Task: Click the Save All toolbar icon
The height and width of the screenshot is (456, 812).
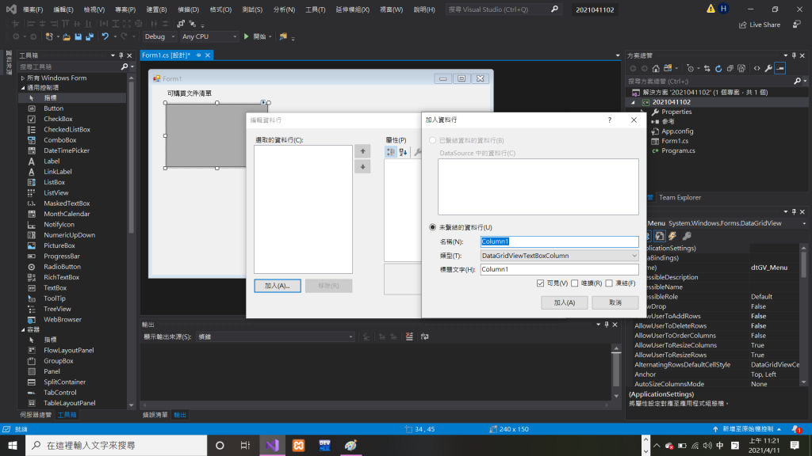Action: coord(90,36)
